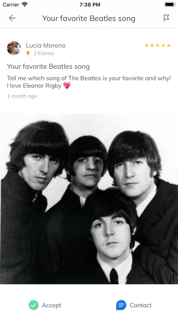The height and width of the screenshot is (316, 178).
Task: Tap the back arrow in header
Action: [x=12, y=18]
